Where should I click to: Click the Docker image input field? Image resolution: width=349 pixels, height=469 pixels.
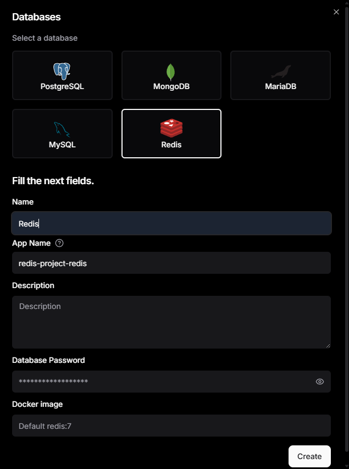coord(171,426)
